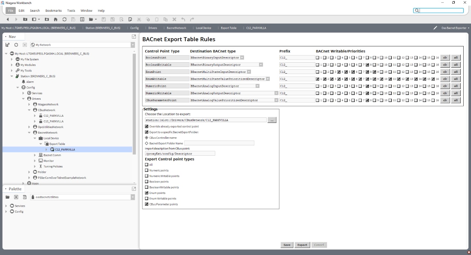
Task: Click the Monitor icon in the Nav tree
Action: (40, 161)
